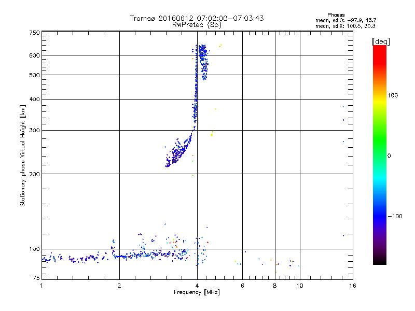Click the y-axis label '300'
Screen dimensions: 415x311
tap(34, 131)
